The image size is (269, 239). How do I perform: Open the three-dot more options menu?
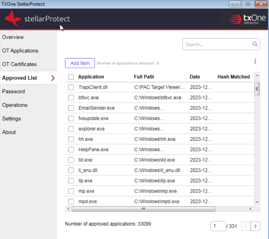[x=255, y=61]
